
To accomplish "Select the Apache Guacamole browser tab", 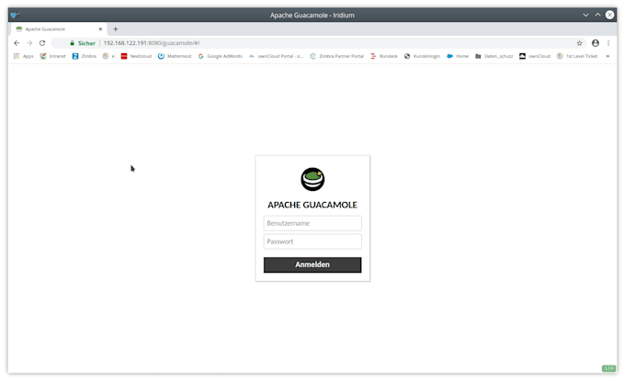I will pyautogui.click(x=58, y=29).
